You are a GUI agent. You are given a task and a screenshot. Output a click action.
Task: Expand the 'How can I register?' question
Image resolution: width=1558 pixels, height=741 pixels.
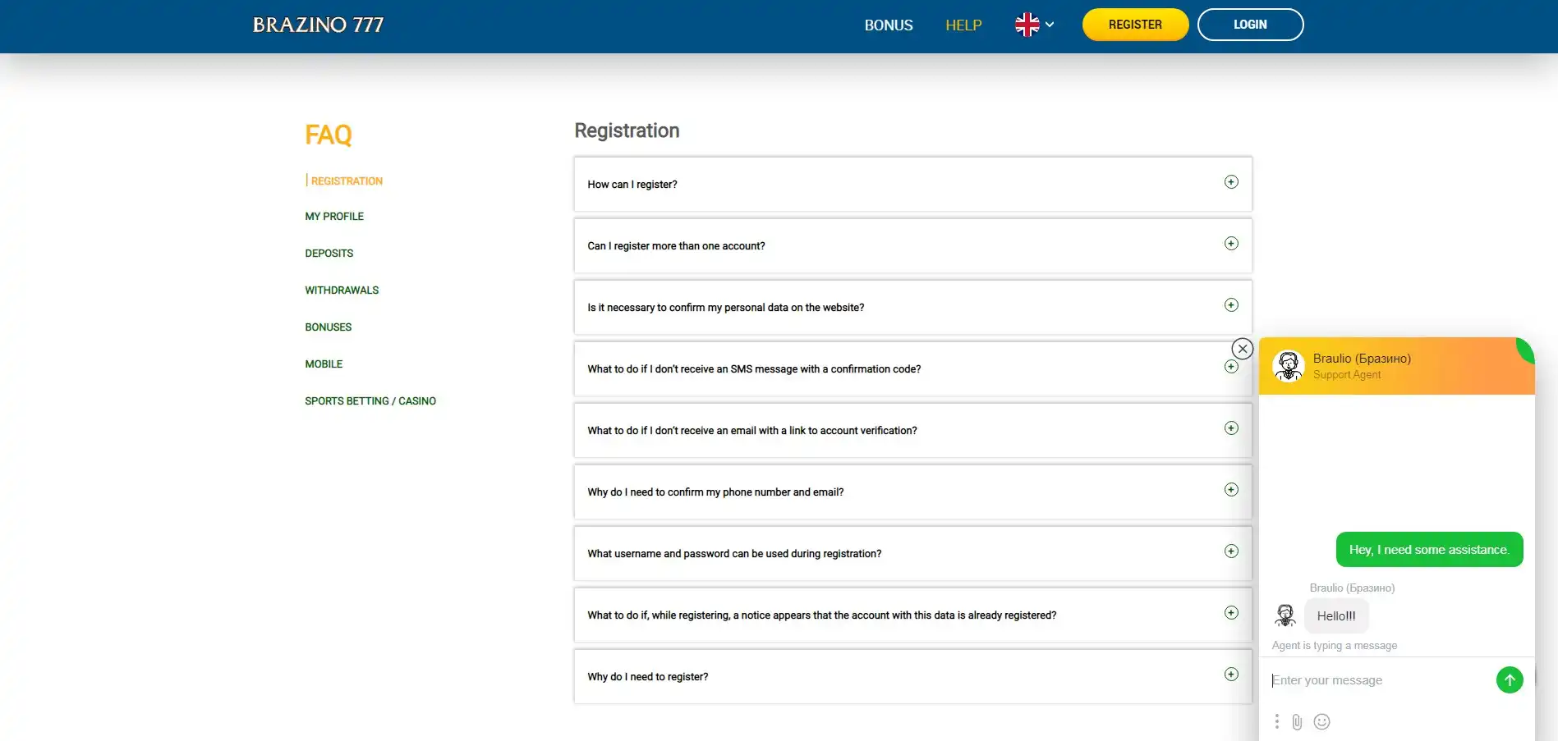(1230, 182)
